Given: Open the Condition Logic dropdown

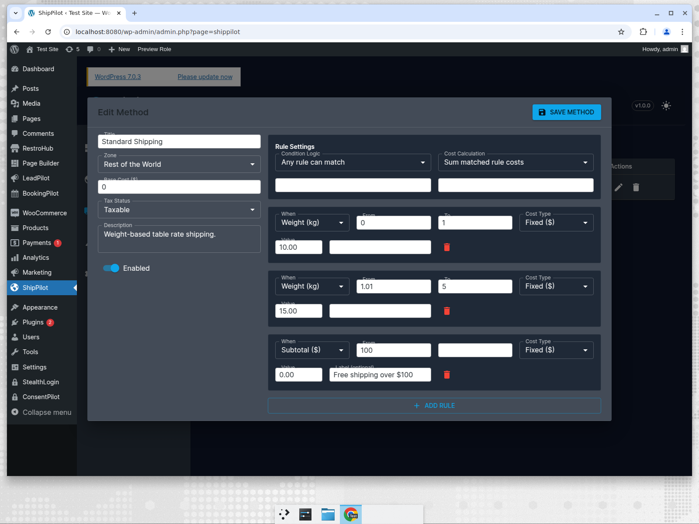Looking at the screenshot, I should pos(353,162).
